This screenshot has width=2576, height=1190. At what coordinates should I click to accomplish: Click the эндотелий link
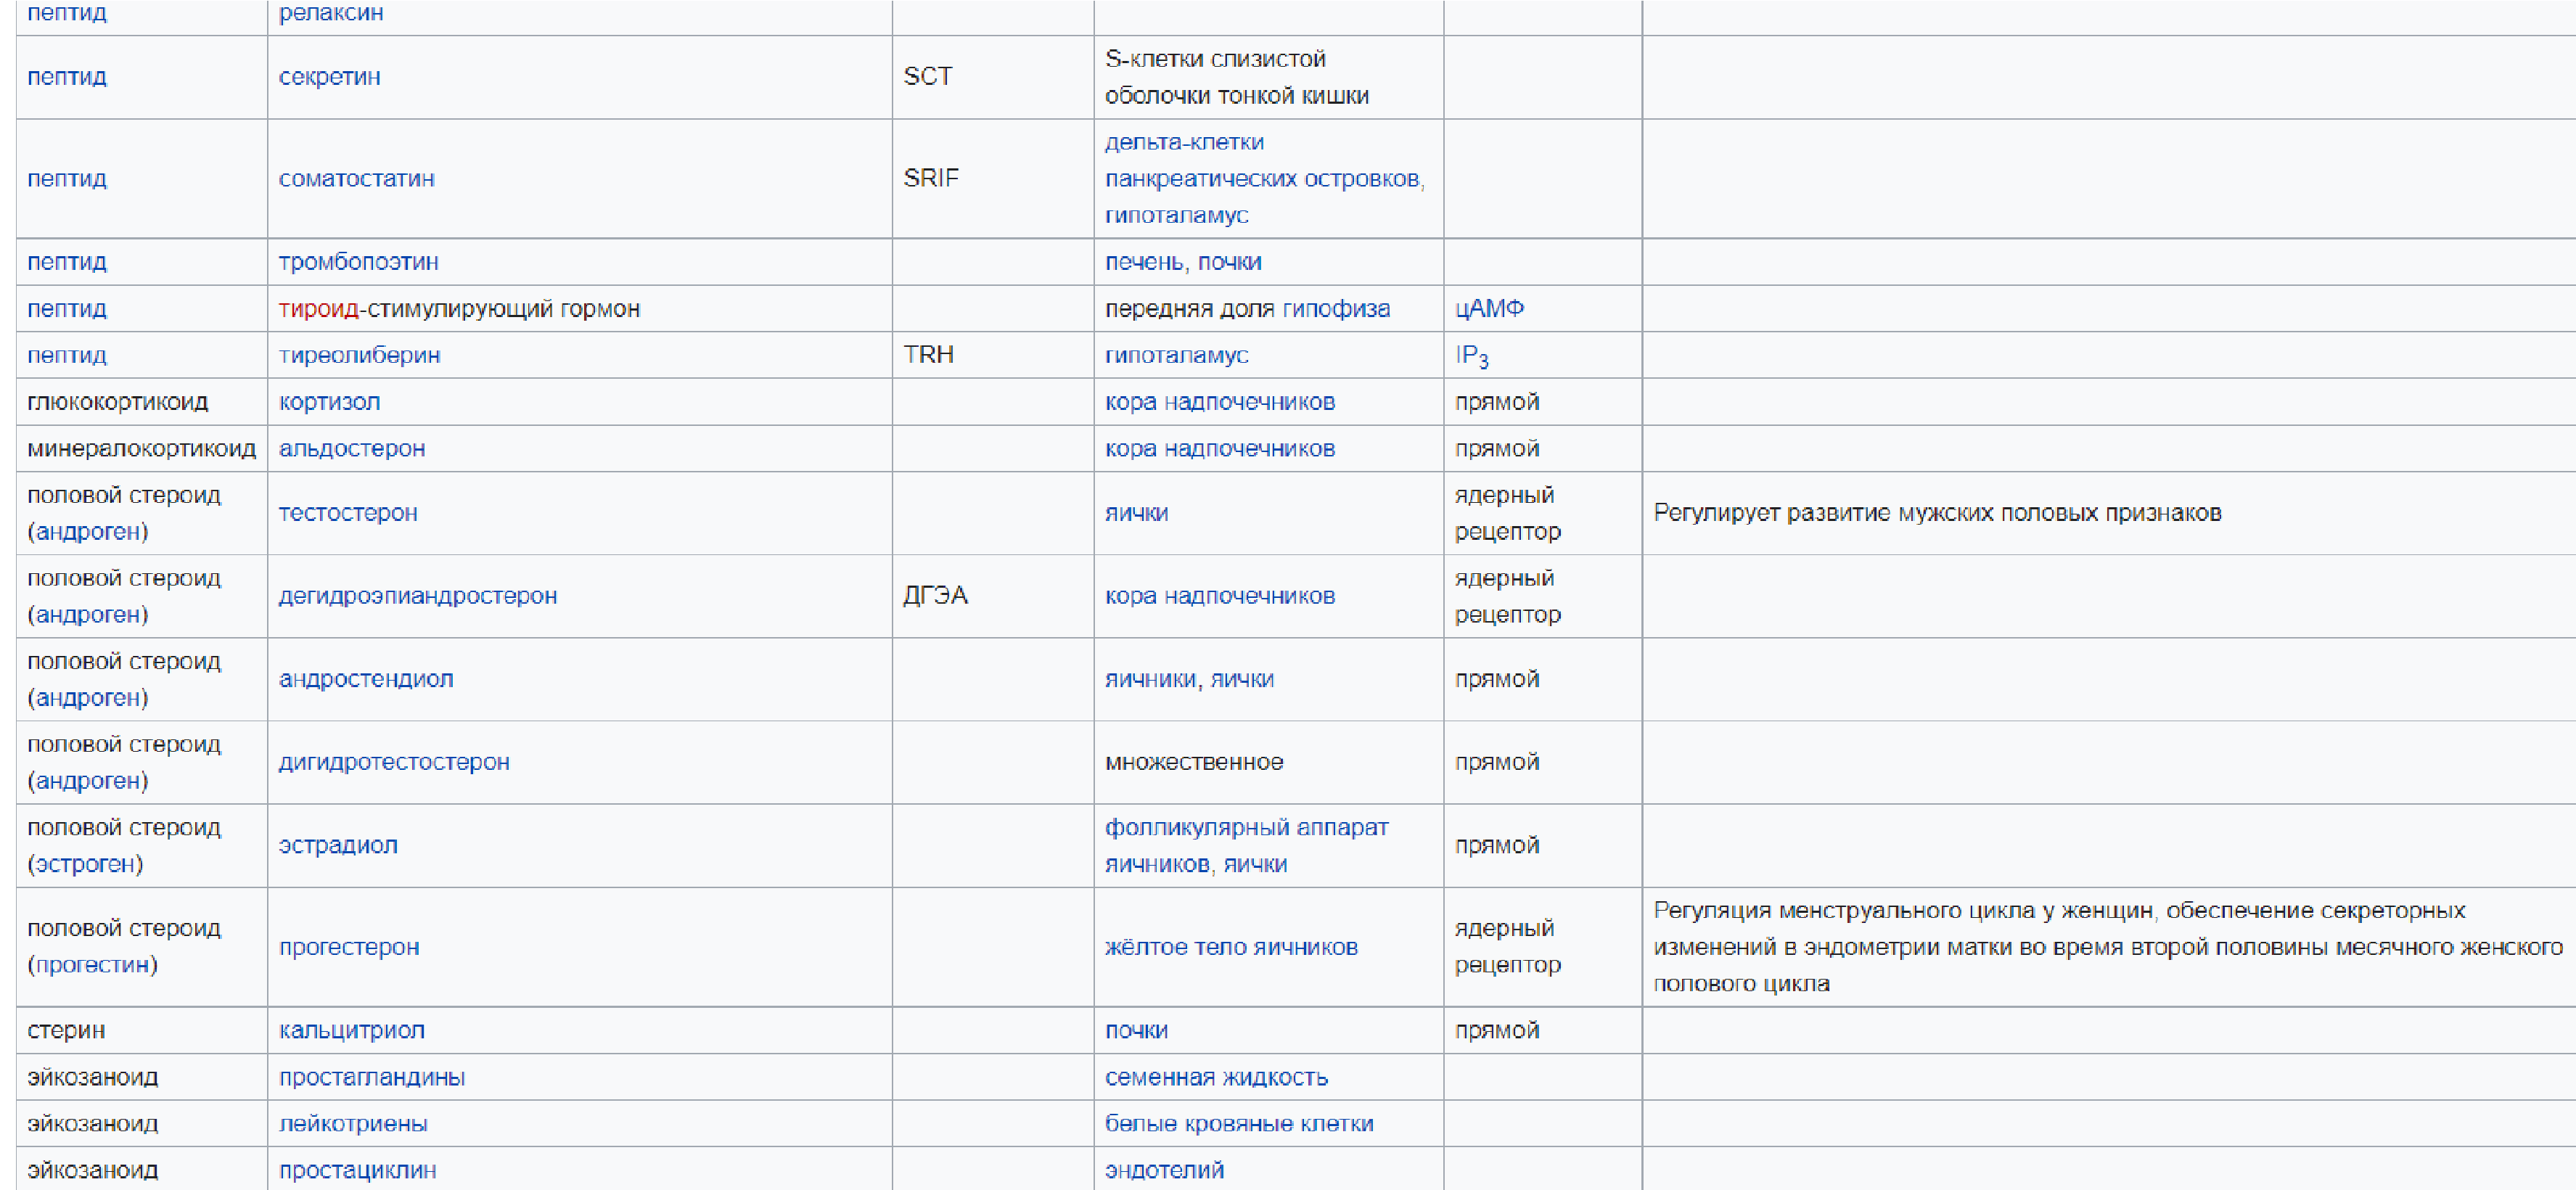(1163, 1171)
